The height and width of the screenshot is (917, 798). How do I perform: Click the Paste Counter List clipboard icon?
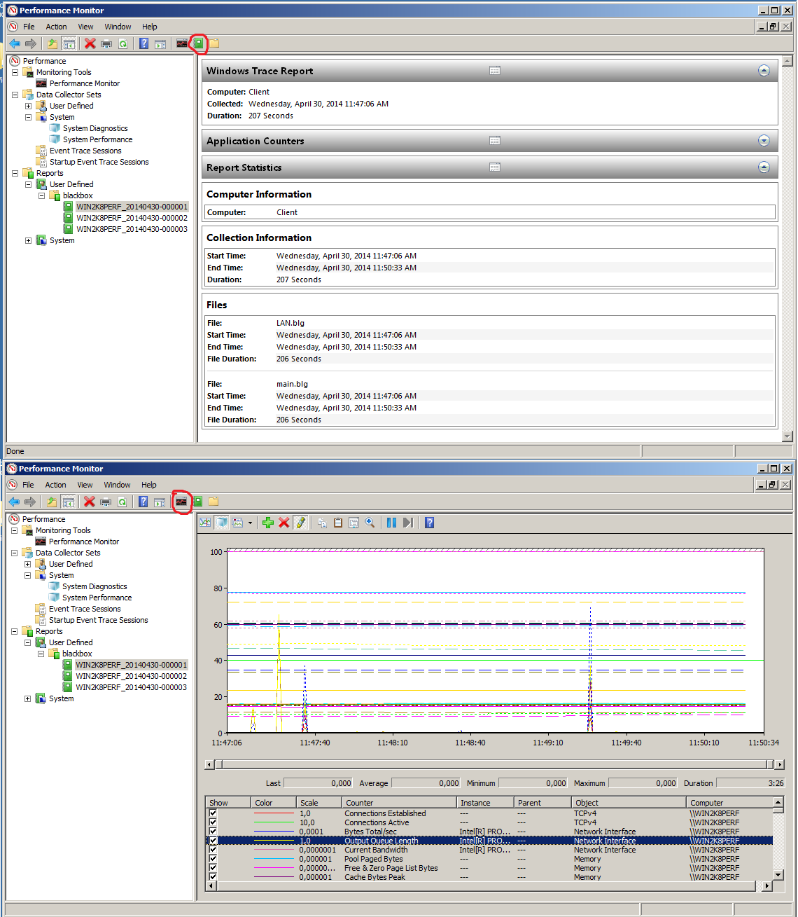(x=338, y=523)
